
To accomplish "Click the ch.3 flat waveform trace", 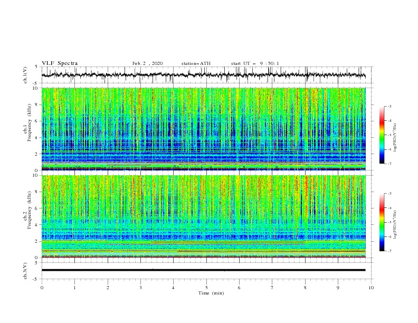I will 203,270.
